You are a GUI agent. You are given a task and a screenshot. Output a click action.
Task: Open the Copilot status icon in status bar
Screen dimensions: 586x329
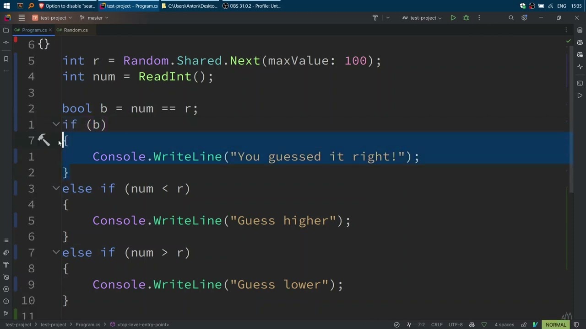472,324
